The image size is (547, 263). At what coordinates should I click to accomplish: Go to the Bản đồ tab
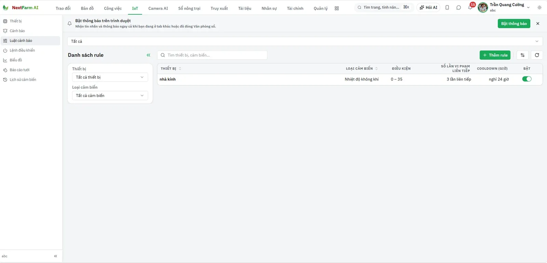87,8
